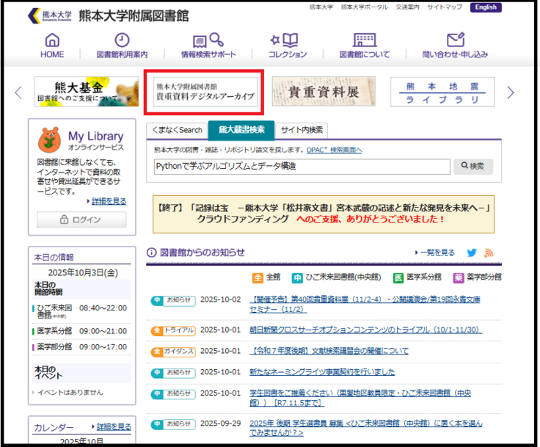
Task: Switch to サイト内検索 tab
Action: pos(302,130)
